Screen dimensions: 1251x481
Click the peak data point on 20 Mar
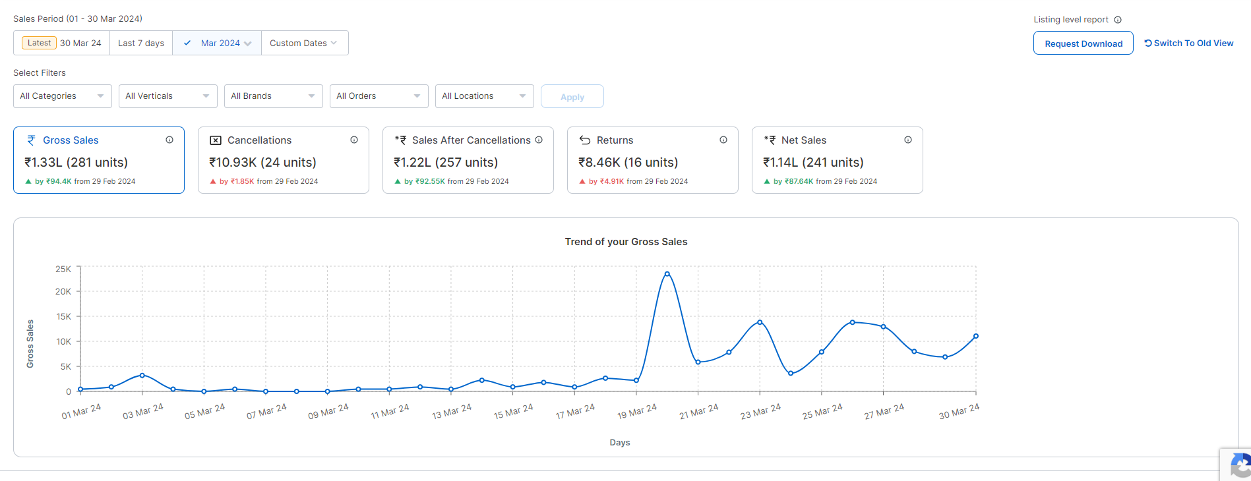point(667,274)
